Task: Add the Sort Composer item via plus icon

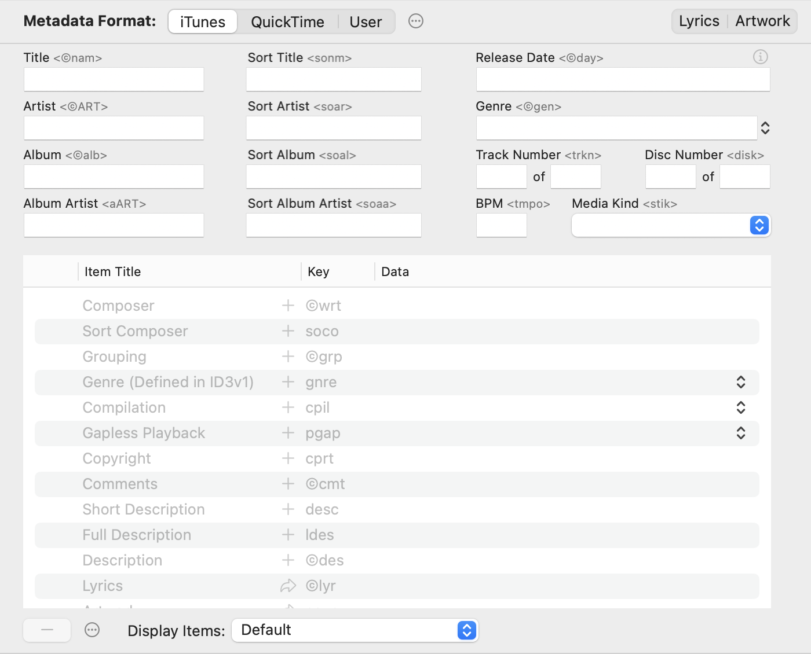Action: 288,331
